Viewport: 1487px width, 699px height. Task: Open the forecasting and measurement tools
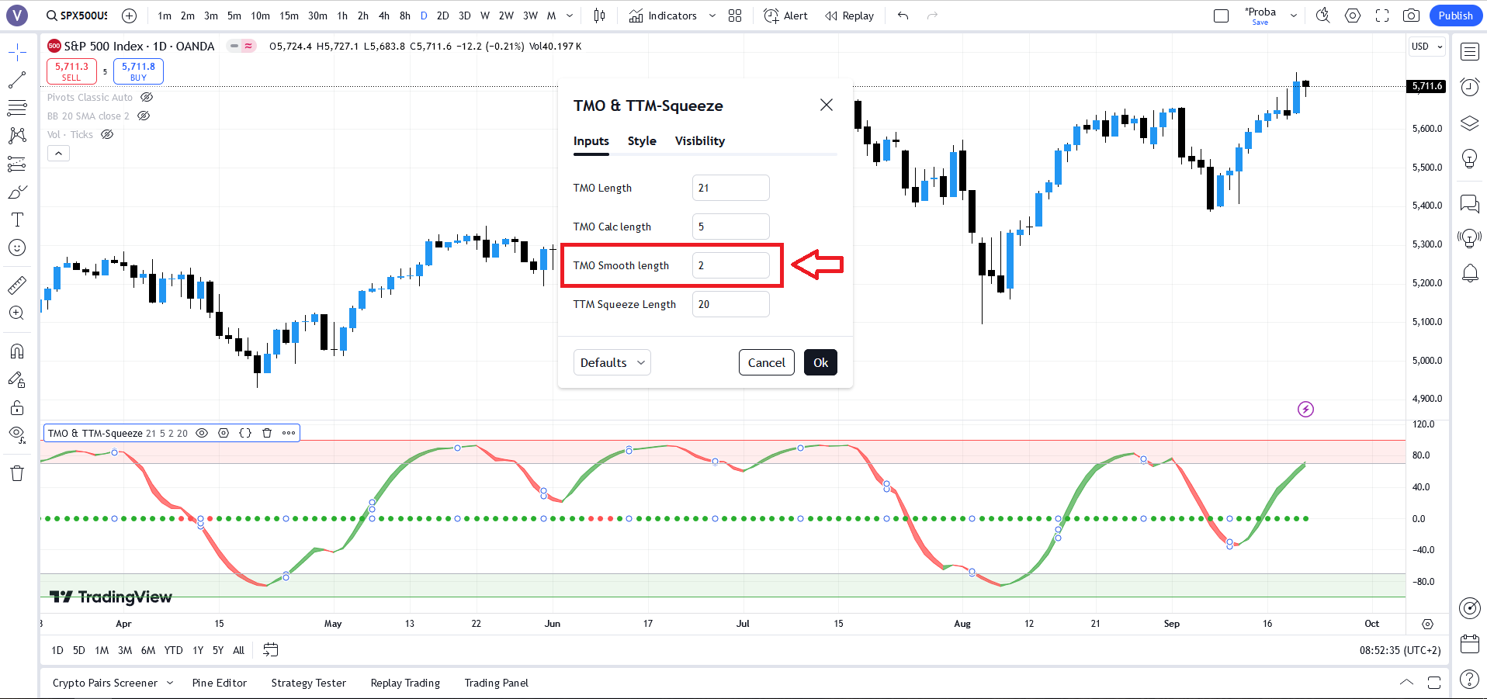pyautogui.click(x=17, y=164)
